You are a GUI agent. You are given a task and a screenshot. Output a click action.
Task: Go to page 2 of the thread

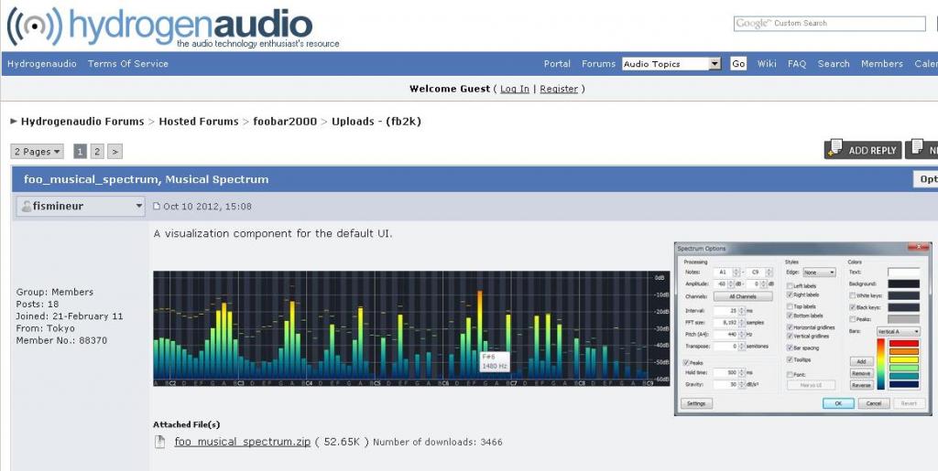pos(97,152)
